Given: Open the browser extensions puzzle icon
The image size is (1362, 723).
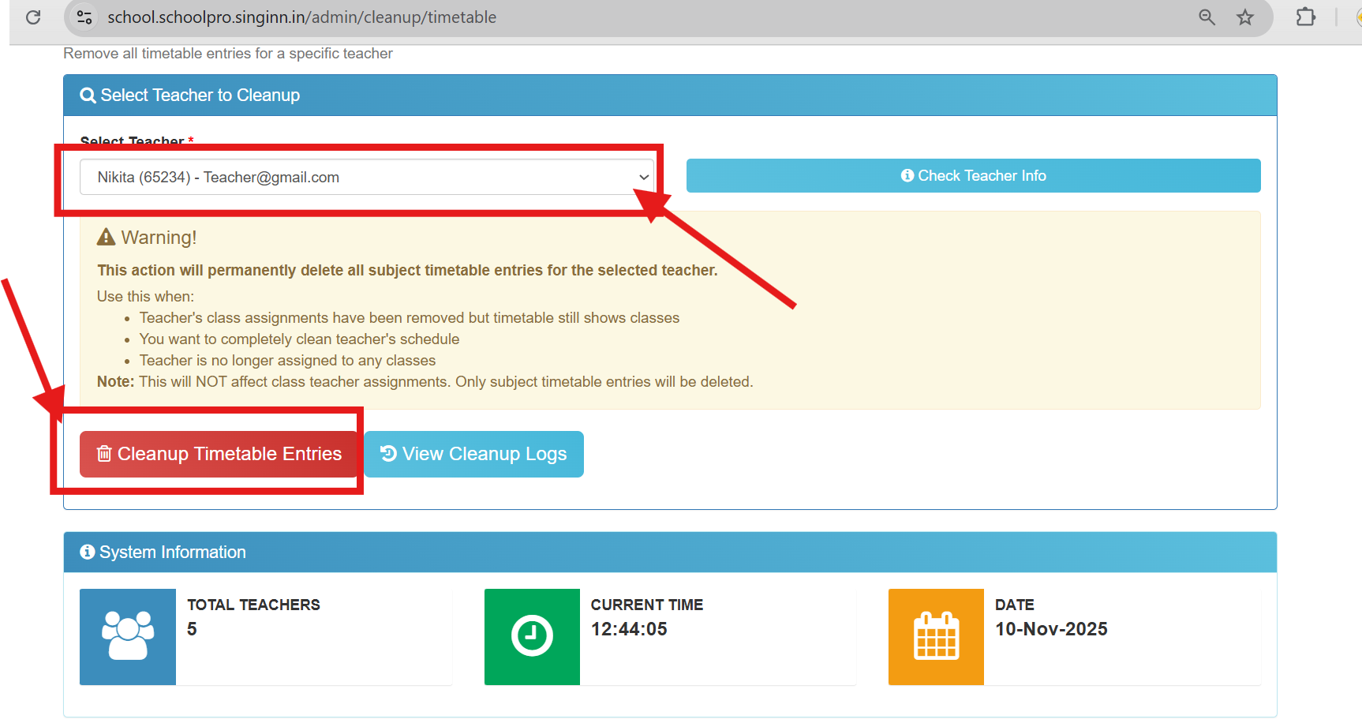Looking at the screenshot, I should (1306, 17).
